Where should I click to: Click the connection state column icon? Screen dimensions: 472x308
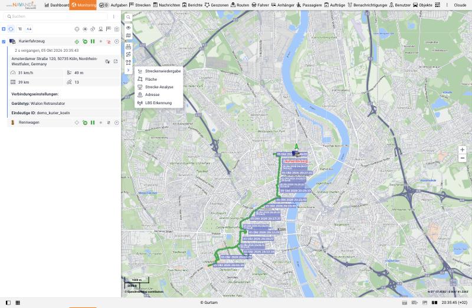coord(93,29)
